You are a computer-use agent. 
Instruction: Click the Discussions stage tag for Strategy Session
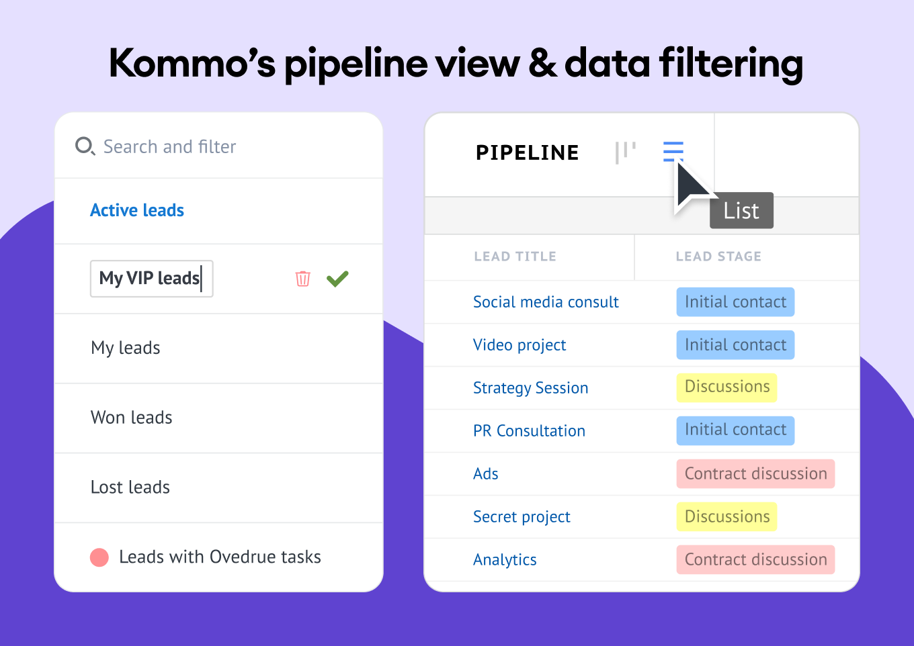pos(726,387)
